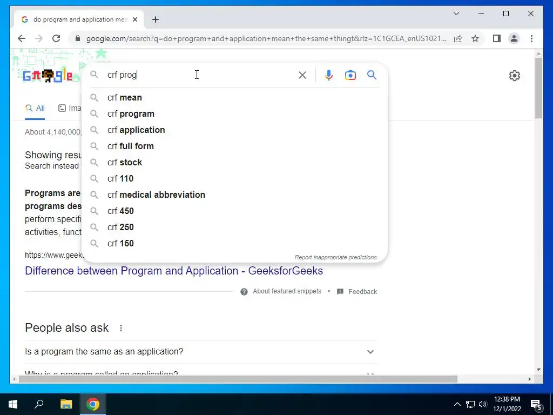The height and width of the screenshot is (415, 553).
Task: Select suggestion 'crf mean'
Action: coord(234,98)
